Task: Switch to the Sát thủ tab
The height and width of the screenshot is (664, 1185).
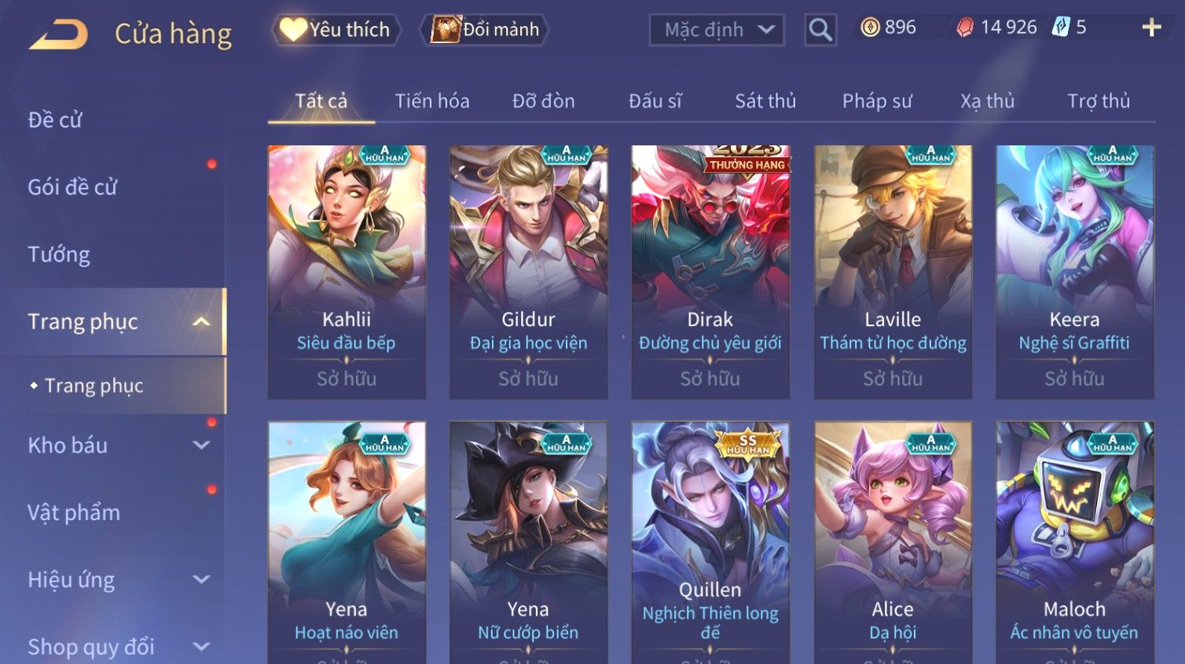Action: point(765,101)
